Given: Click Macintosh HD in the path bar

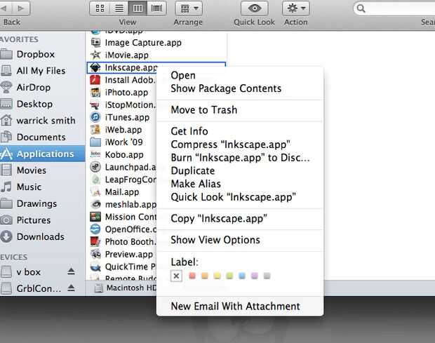Looking at the screenshot, I should point(126,288).
